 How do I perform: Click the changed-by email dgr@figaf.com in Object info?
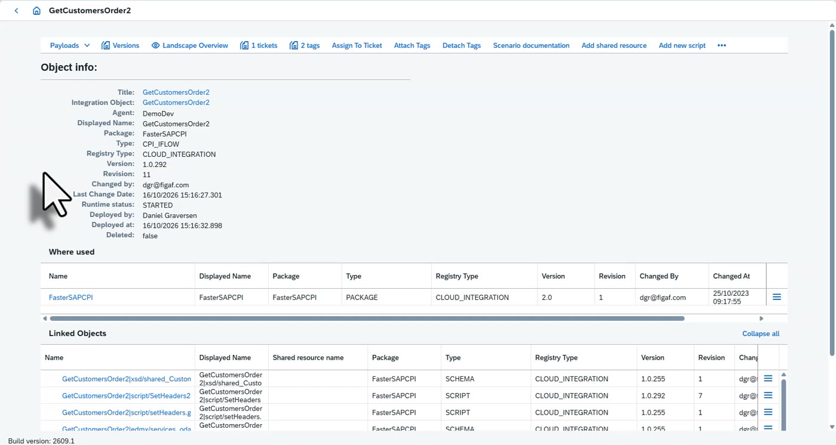click(x=166, y=185)
